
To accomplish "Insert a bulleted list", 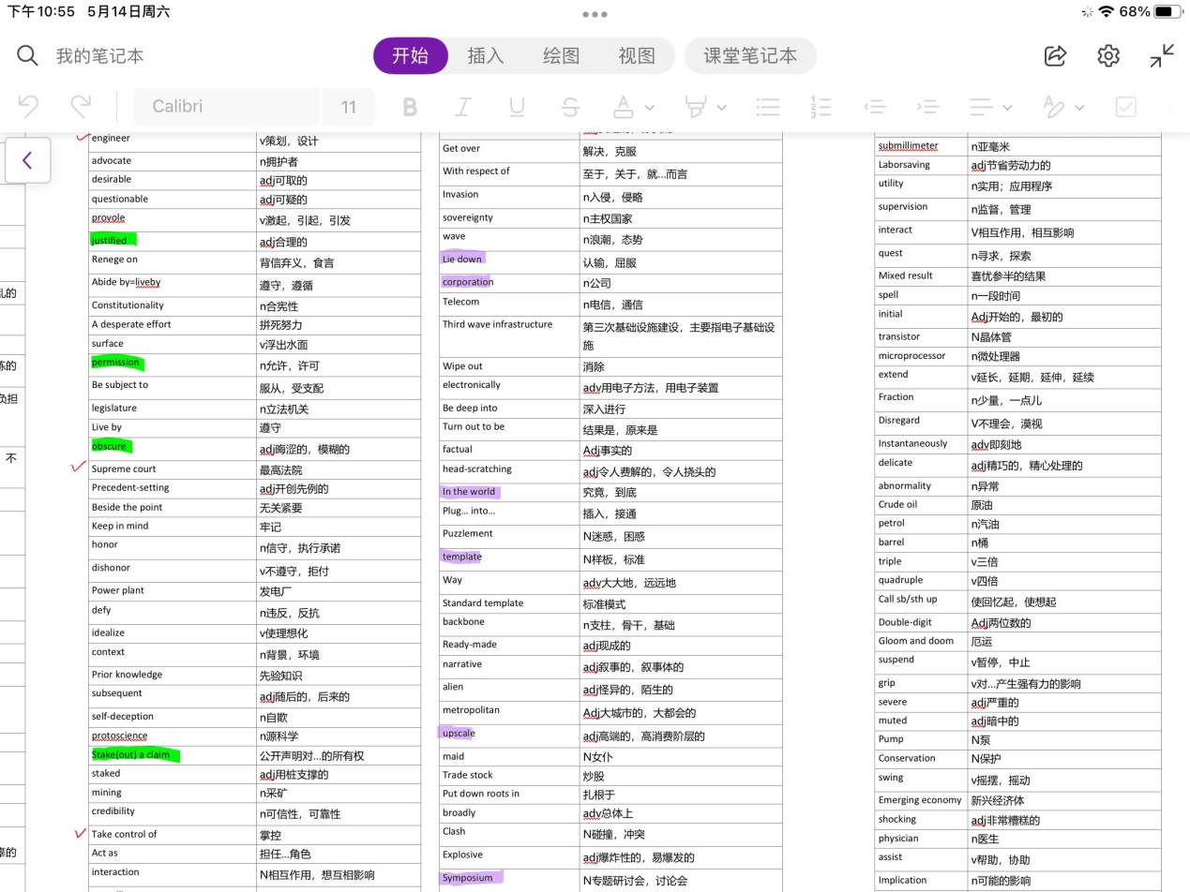I will [768, 107].
